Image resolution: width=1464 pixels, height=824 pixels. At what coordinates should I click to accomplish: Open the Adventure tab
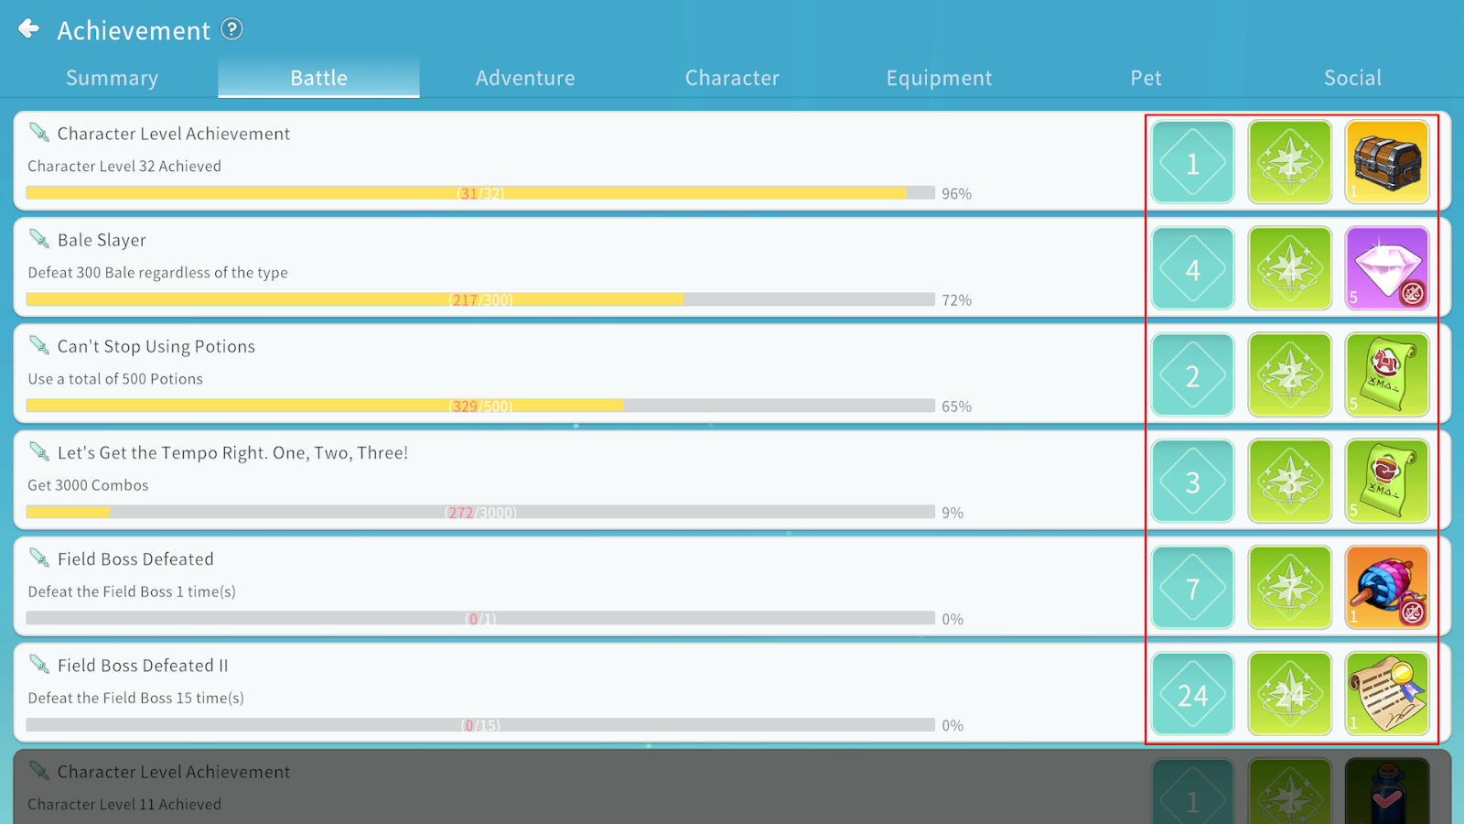pyautogui.click(x=525, y=78)
